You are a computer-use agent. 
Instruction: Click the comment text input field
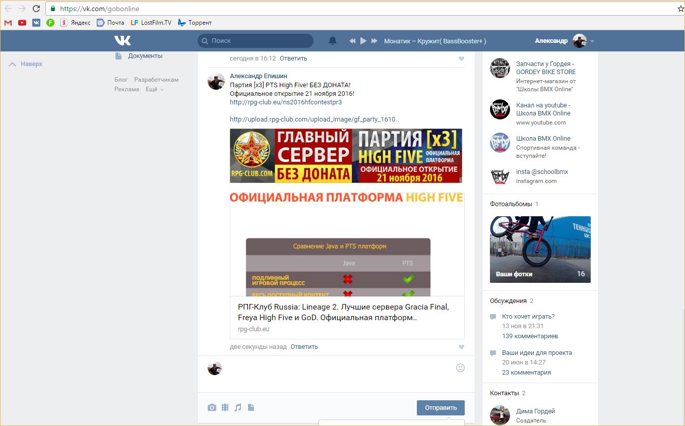[x=339, y=368]
